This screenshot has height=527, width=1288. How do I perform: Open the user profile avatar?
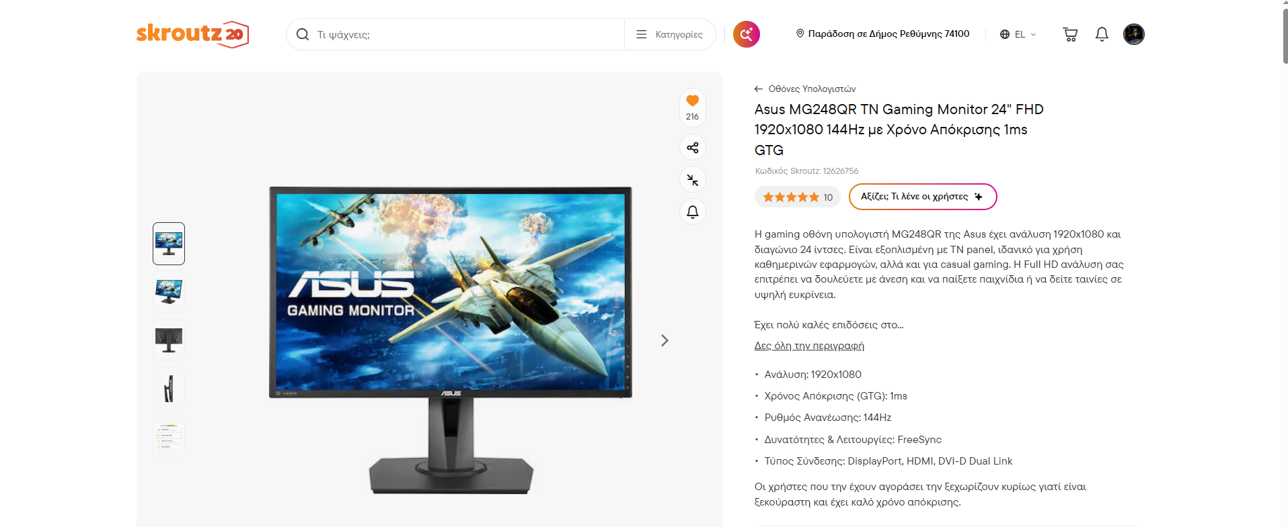[1134, 34]
